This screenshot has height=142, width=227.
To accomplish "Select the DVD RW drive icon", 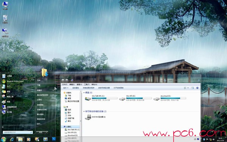I will pyautogui.click(x=88, y=117).
